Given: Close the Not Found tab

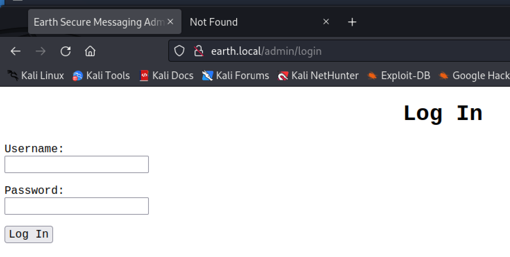Looking at the screenshot, I should 326,22.
